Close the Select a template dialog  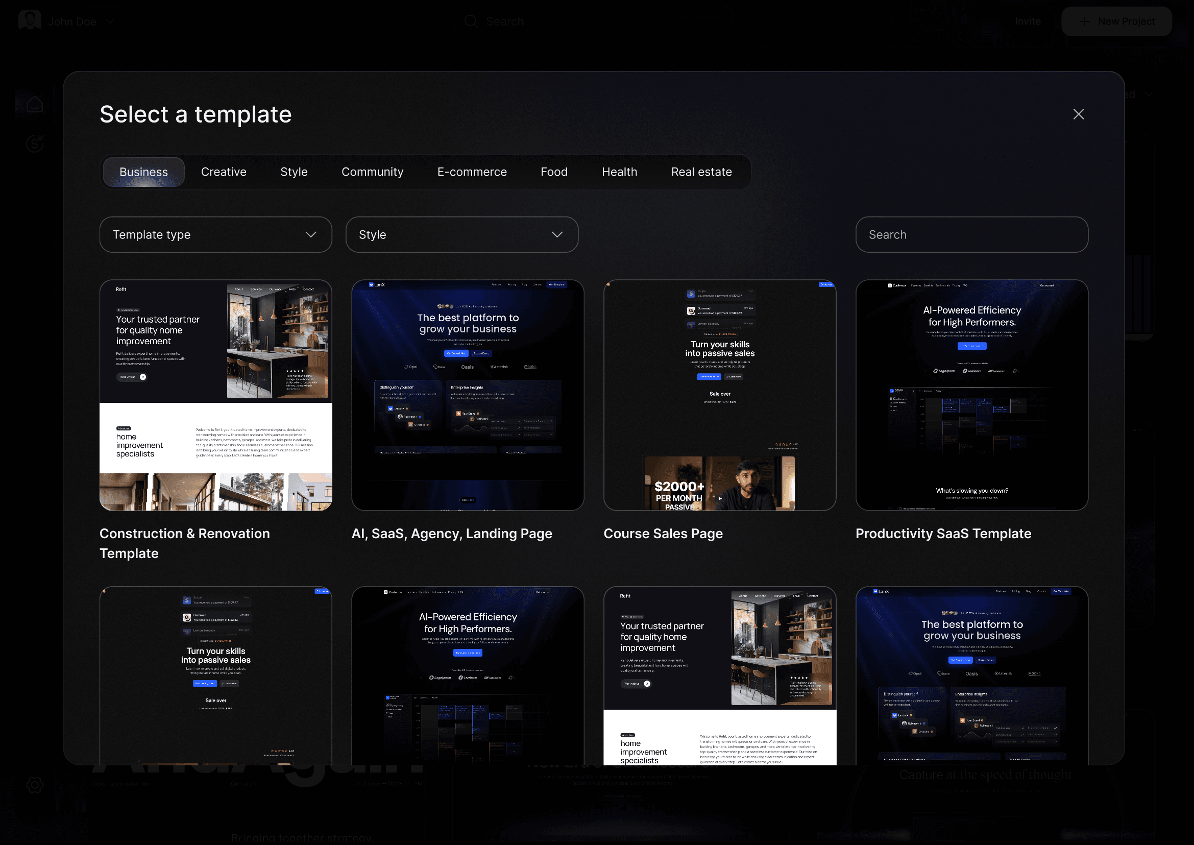coord(1078,114)
